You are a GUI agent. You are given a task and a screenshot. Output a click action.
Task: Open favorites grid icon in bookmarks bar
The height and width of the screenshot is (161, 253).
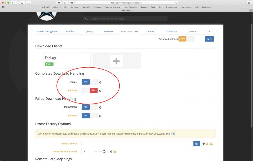coord(3,7)
